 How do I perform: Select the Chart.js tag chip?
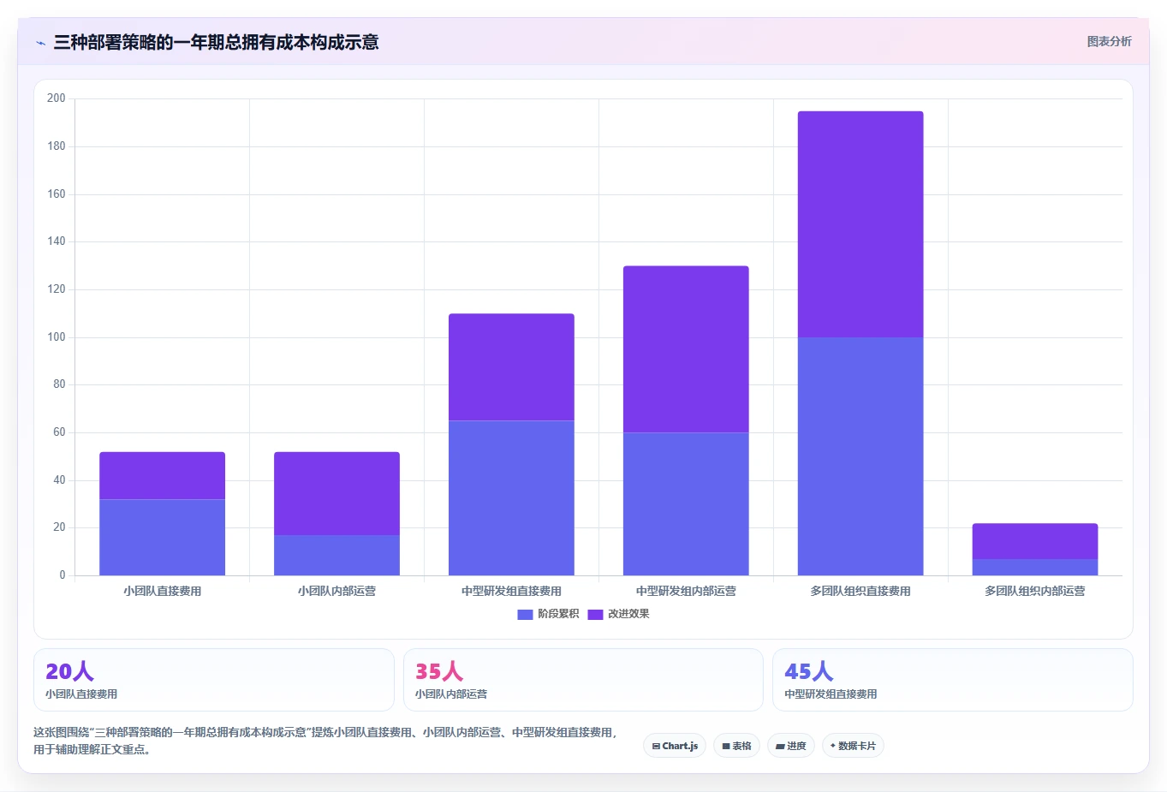pos(675,746)
